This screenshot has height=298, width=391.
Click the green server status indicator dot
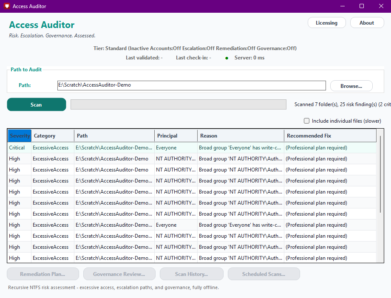pyautogui.click(x=227, y=58)
